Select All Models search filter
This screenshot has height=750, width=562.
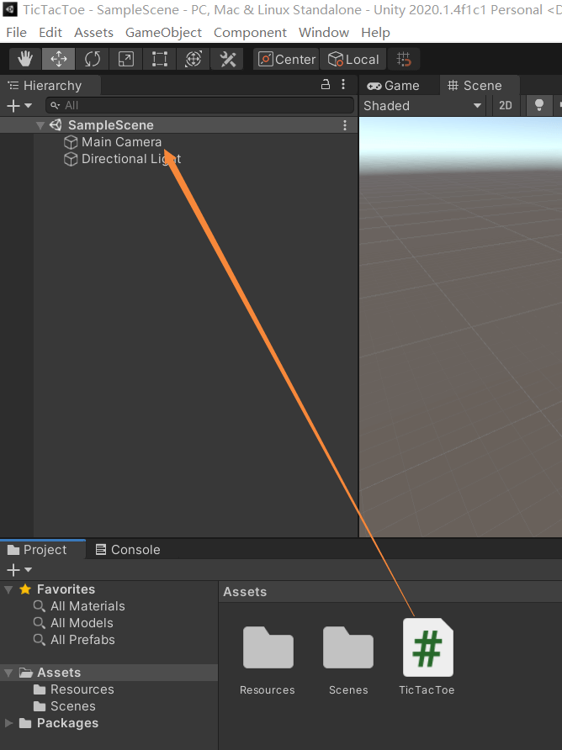pos(82,623)
